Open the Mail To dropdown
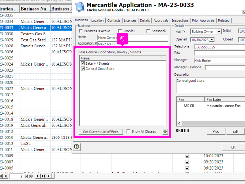Viewport: 245px width, 184px height. click(219, 32)
